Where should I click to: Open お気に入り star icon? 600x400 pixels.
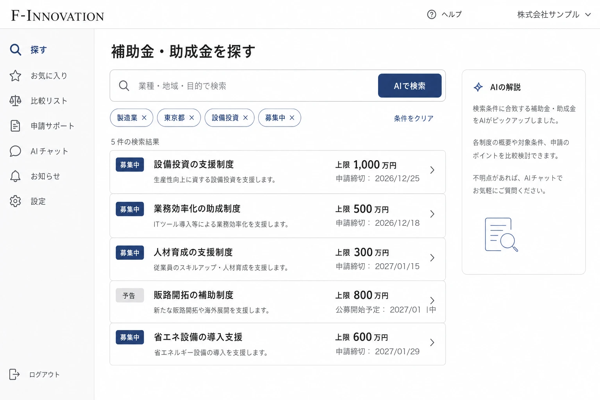click(x=15, y=75)
